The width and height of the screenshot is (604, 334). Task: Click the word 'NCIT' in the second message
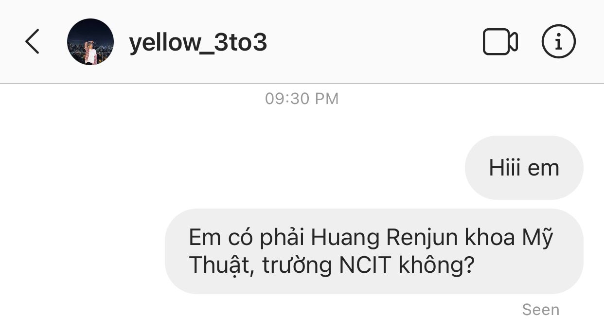point(359,265)
